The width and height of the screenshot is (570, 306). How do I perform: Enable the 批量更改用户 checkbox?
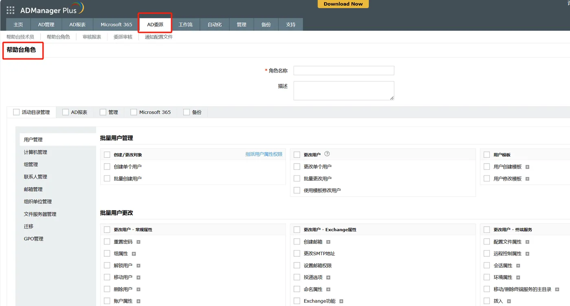[x=297, y=178]
